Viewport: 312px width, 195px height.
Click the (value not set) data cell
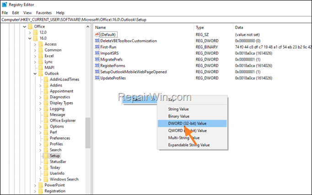(x=247, y=35)
